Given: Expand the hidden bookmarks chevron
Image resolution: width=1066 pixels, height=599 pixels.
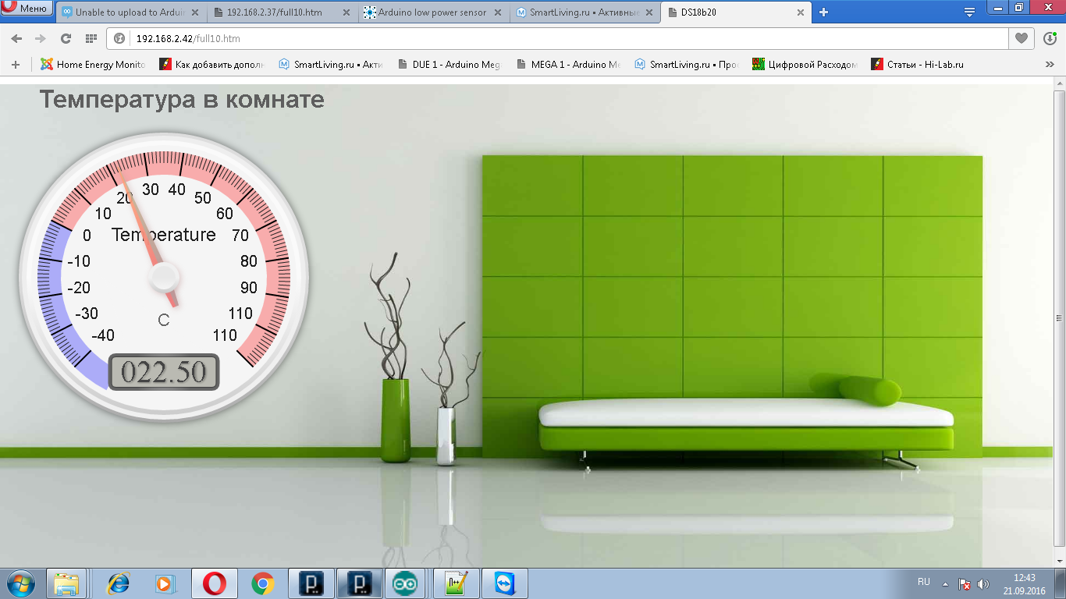Looking at the screenshot, I should pyautogui.click(x=1050, y=65).
